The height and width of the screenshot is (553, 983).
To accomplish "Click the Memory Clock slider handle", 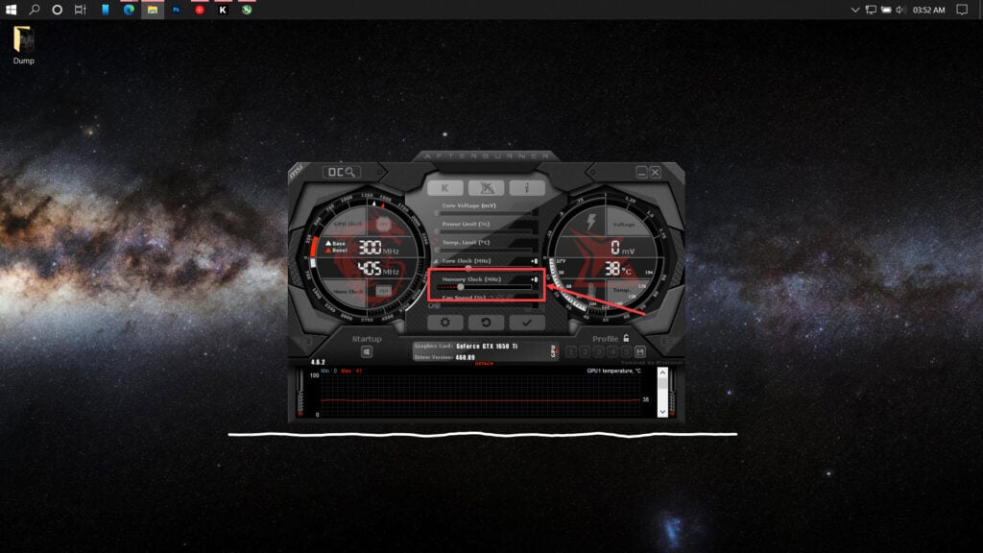I will click(461, 287).
